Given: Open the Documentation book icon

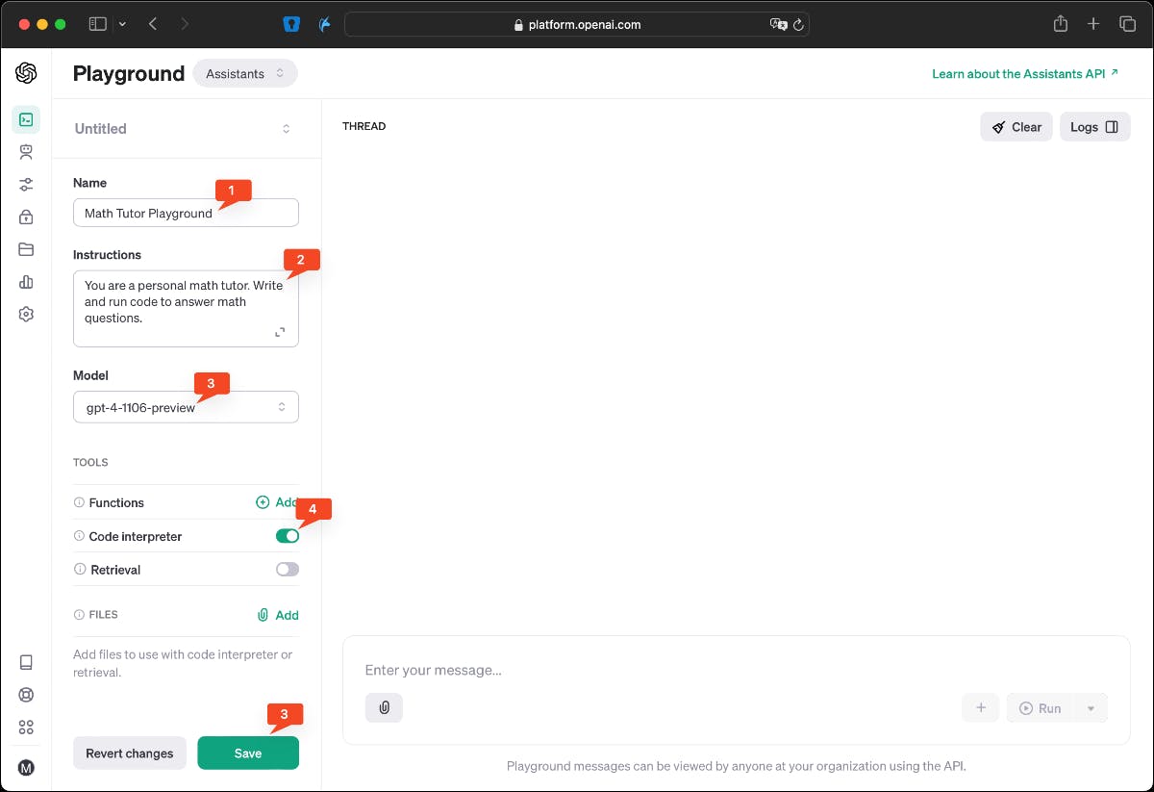Looking at the screenshot, I should 26,662.
